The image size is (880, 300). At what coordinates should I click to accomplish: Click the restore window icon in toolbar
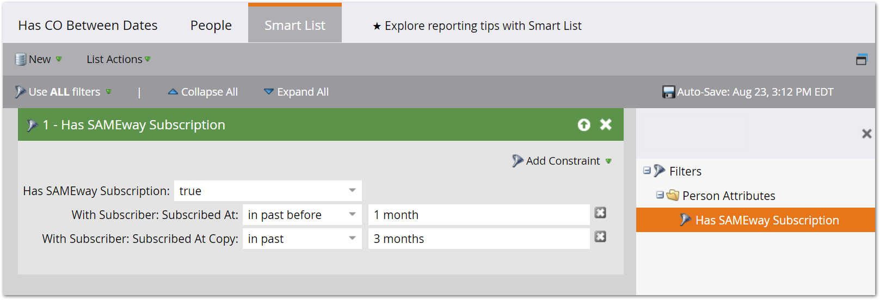point(861,59)
